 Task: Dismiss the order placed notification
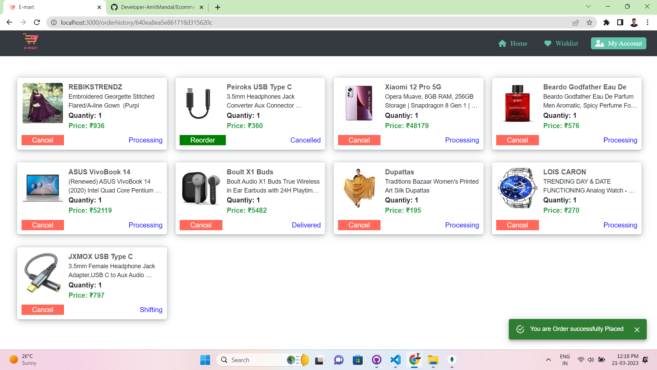pos(637,330)
